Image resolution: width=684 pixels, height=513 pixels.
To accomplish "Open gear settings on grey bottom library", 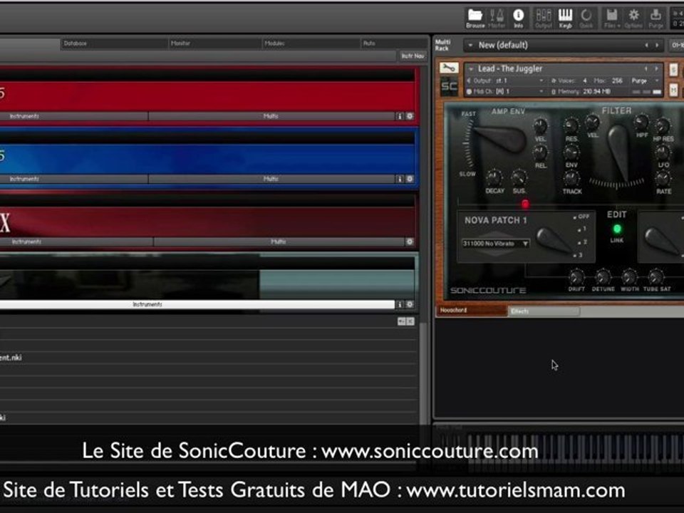I will click(x=410, y=304).
